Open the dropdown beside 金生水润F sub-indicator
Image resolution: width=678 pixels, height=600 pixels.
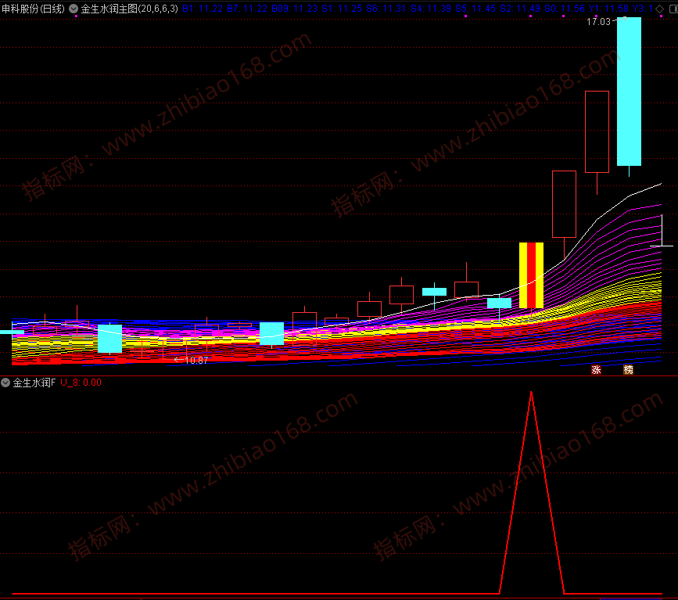click(5, 383)
